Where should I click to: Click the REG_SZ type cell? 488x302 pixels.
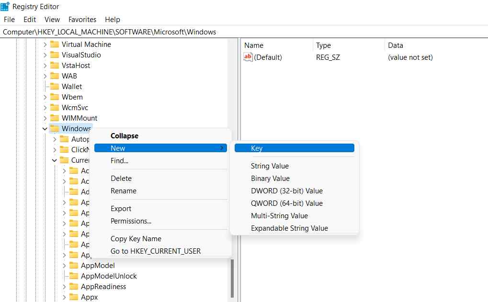pyautogui.click(x=328, y=57)
